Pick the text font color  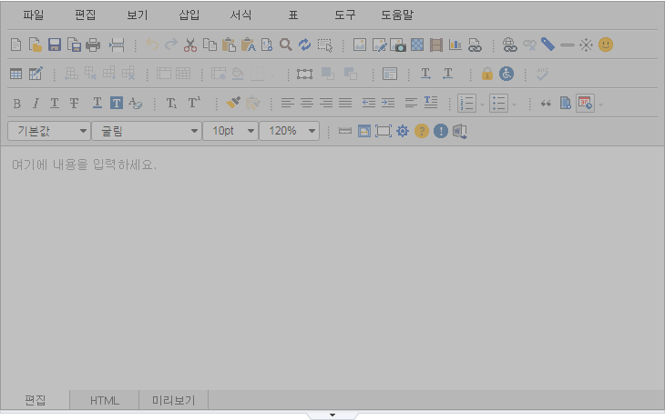(x=97, y=103)
